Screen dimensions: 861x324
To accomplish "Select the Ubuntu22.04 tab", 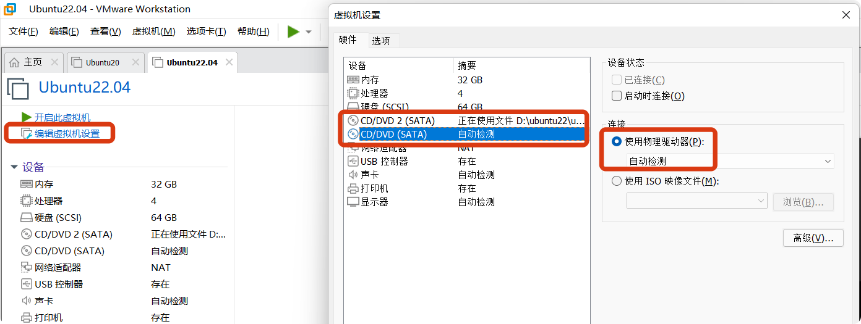I will click(x=192, y=62).
